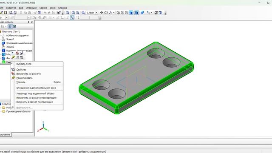
Task: Click the Эскиз:1 sketch icon
Action: [3, 39]
